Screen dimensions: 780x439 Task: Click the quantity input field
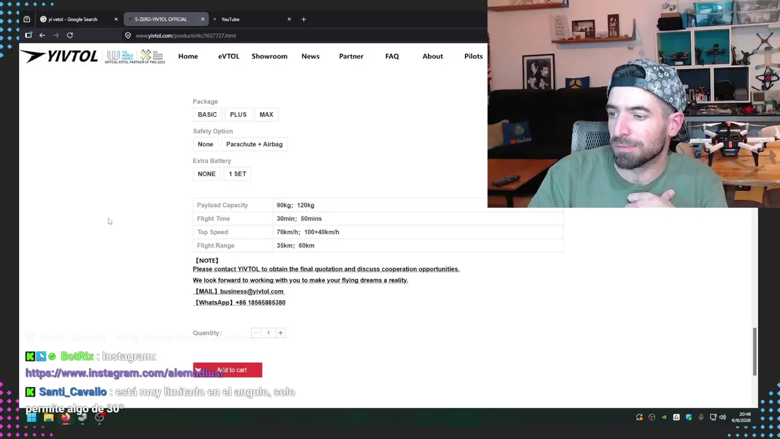click(x=268, y=333)
